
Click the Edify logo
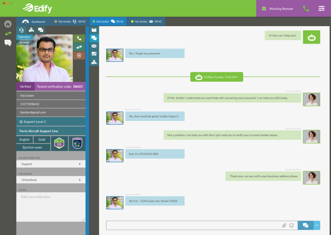coord(37,8)
